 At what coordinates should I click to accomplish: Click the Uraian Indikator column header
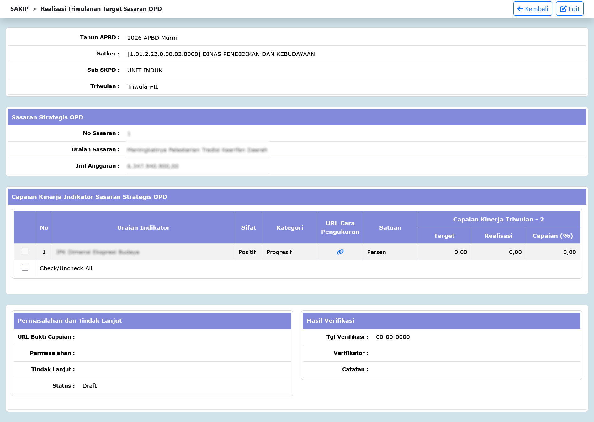143,227
